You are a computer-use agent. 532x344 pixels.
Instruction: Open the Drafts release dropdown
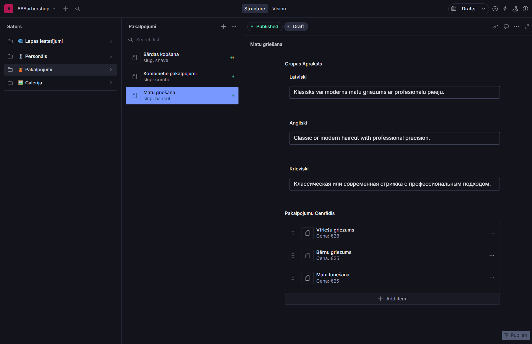(x=468, y=9)
